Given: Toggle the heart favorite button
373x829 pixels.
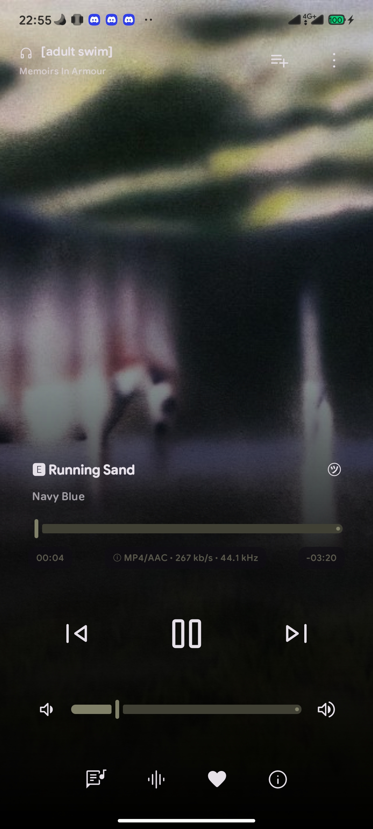Looking at the screenshot, I should 217,779.
